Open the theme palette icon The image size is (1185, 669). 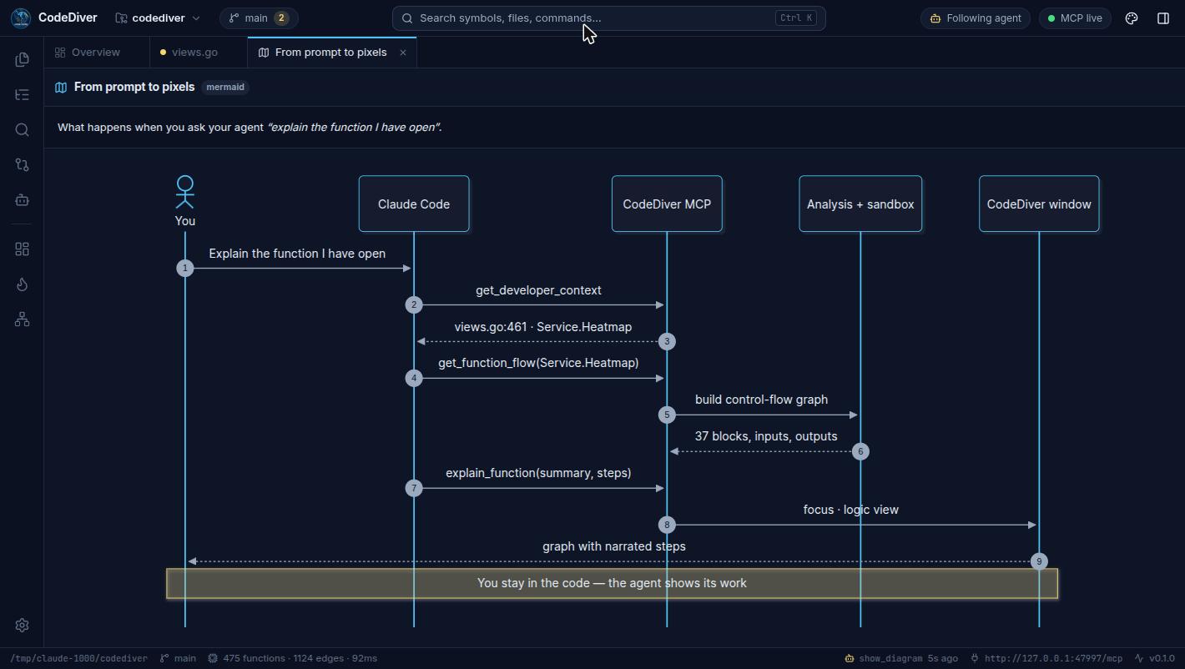tap(1132, 18)
